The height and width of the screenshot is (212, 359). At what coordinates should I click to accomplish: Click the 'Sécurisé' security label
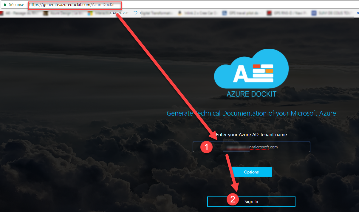pos(16,5)
